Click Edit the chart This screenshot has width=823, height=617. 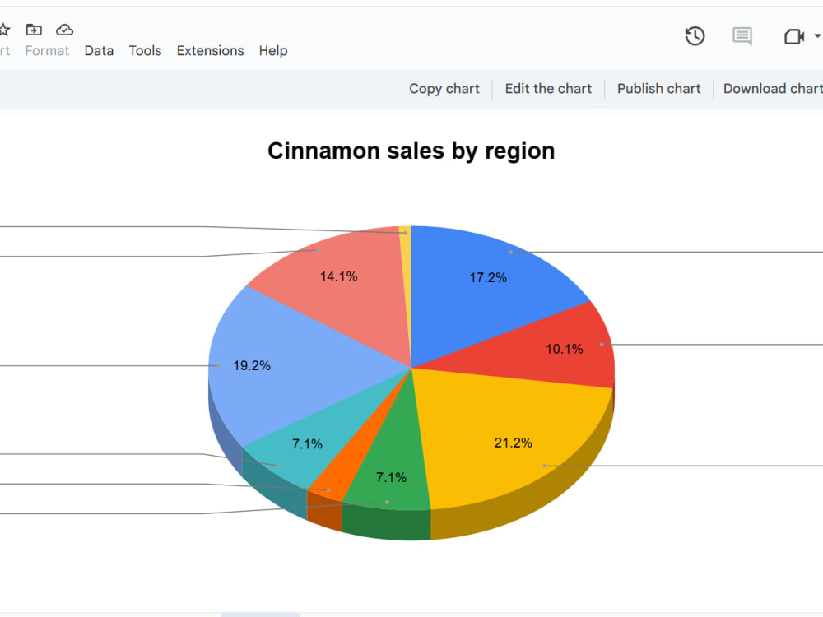click(x=548, y=89)
